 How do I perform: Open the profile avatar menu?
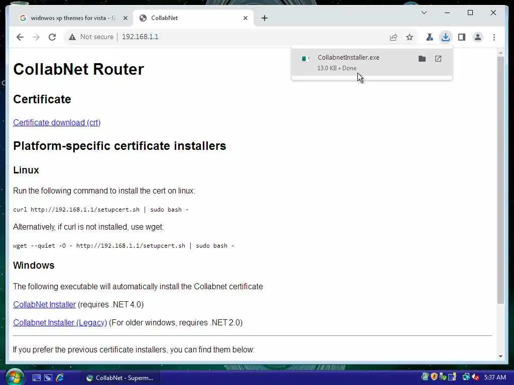pyautogui.click(x=478, y=37)
